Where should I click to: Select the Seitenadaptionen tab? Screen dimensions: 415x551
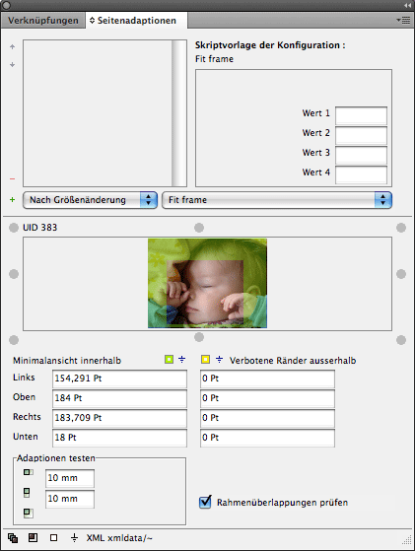tap(136, 21)
